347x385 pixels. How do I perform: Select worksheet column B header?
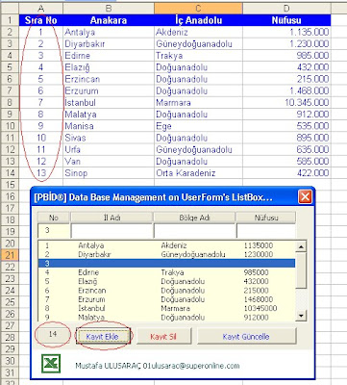(109, 9)
